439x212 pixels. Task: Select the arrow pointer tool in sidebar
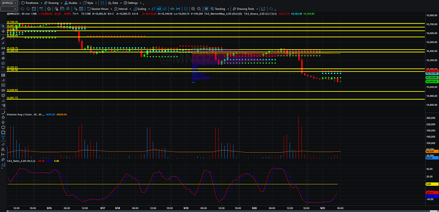point(3,26)
